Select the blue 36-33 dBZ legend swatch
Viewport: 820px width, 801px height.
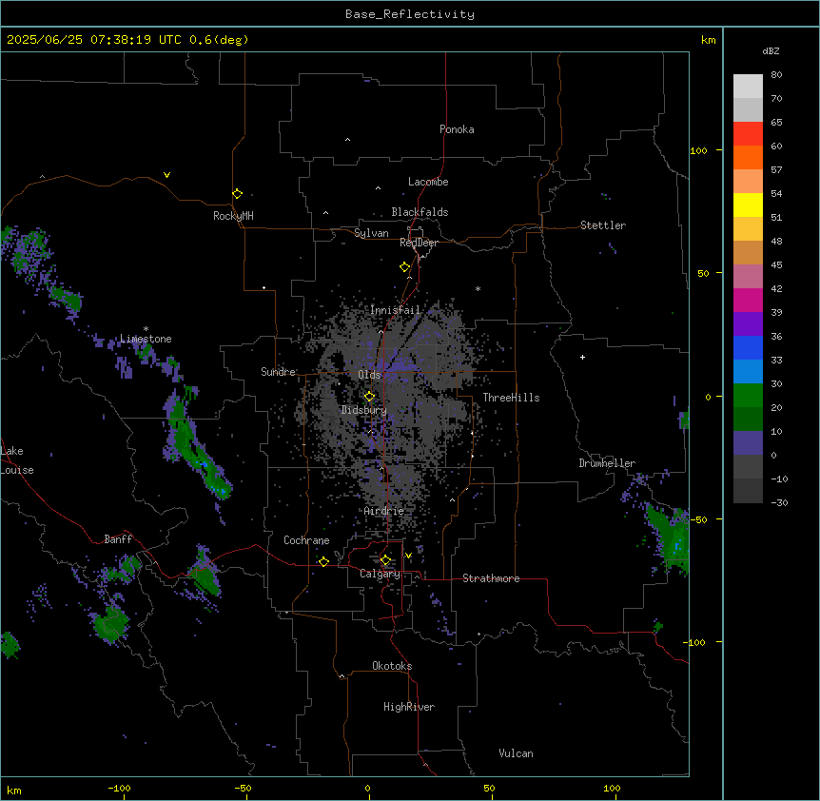pos(748,347)
